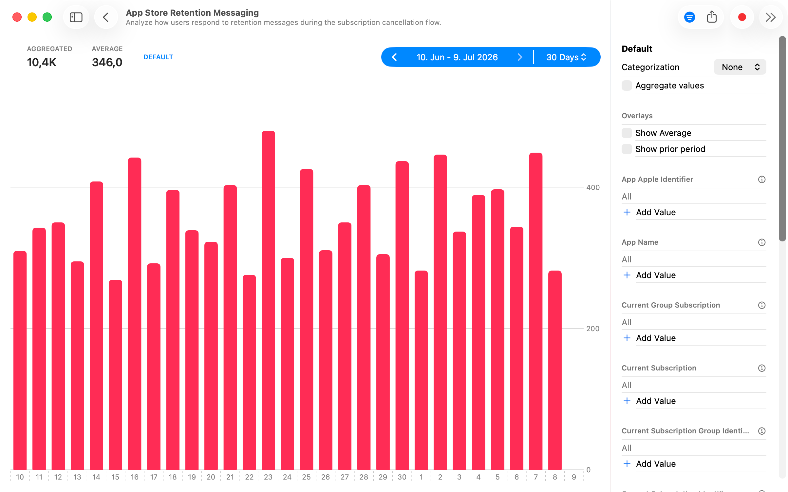Show info for Current Group Subscription
The height and width of the screenshot is (492, 788).
coord(762,305)
